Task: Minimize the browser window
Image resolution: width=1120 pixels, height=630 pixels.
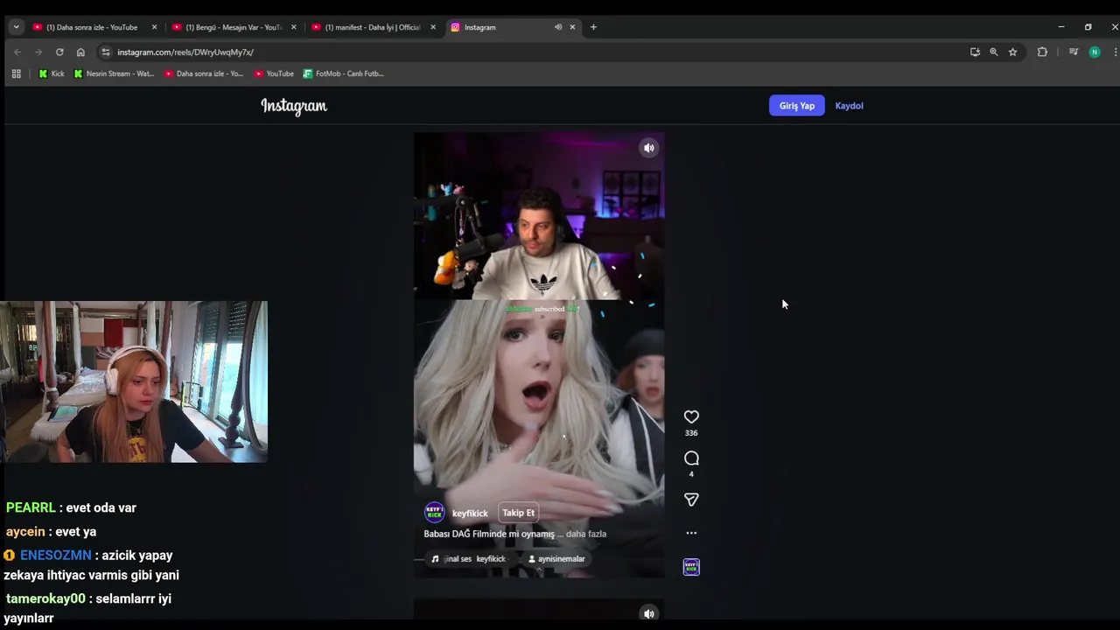Action: click(1060, 27)
